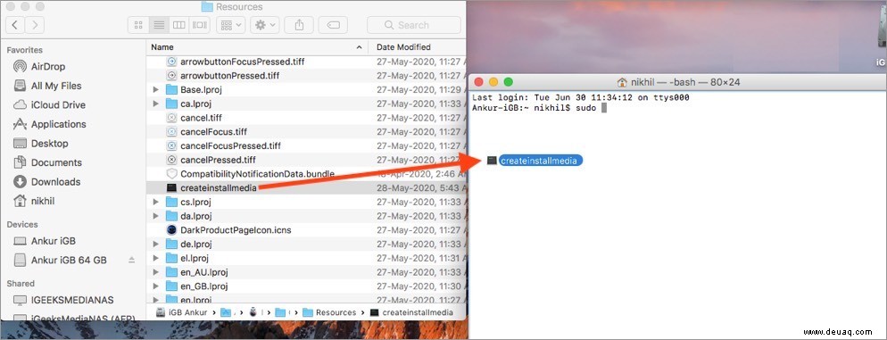Expand the el.lproj folder
887x340 pixels.
(x=156, y=258)
